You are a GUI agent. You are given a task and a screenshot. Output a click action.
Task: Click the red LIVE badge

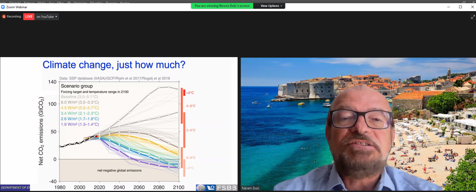29,17
